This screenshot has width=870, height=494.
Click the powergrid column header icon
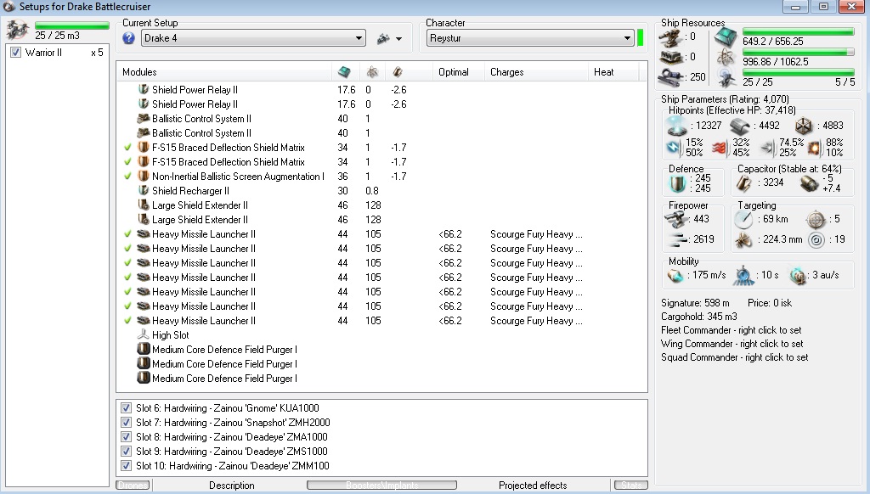[x=372, y=72]
